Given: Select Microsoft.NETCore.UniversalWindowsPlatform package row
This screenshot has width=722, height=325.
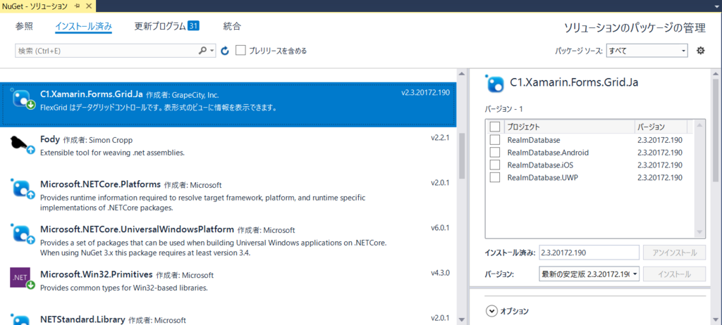Looking at the screenshot, I should tap(228, 240).
